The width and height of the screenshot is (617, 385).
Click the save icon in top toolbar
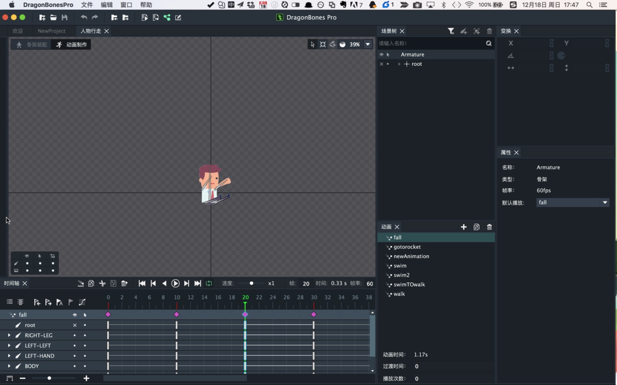tap(65, 17)
